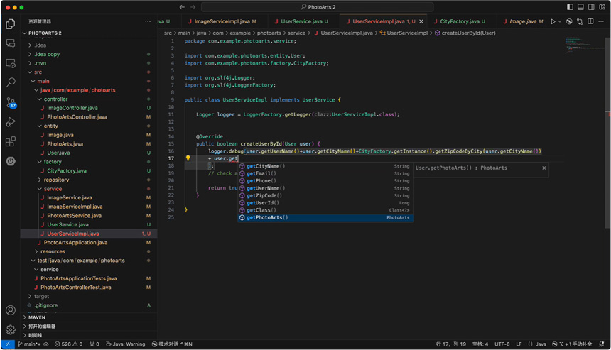611x350 pixels.
Task: Go back using the left arrow
Action: [x=182, y=7]
